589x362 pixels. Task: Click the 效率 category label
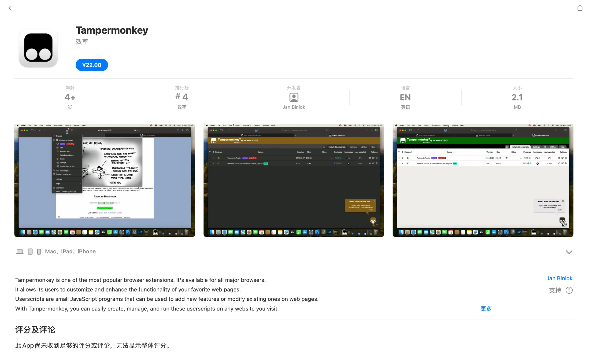click(82, 42)
